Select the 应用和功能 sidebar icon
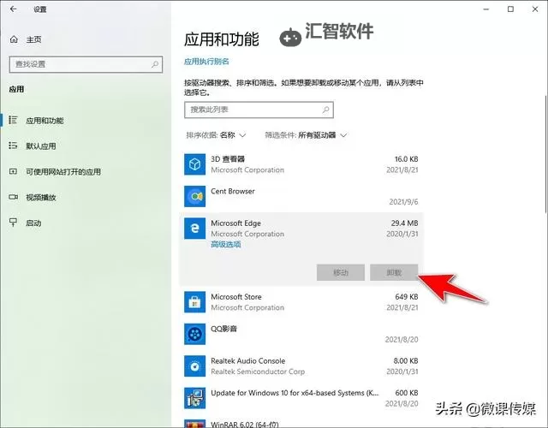 (13, 120)
